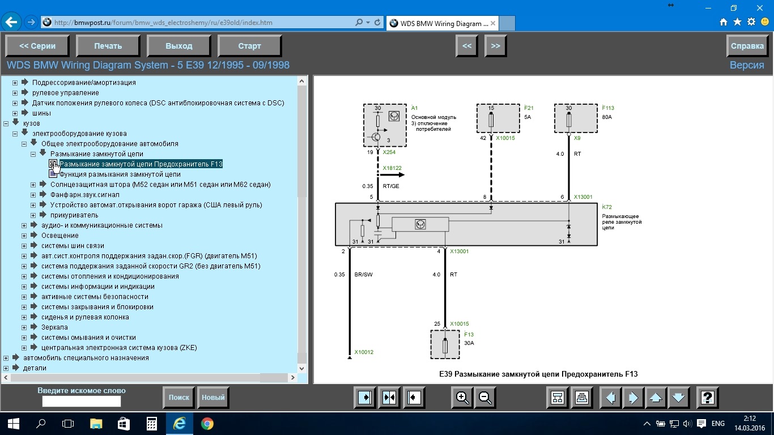The width and height of the screenshot is (774, 435).
Task: Click the Версия label in header
Action: pyautogui.click(x=747, y=65)
